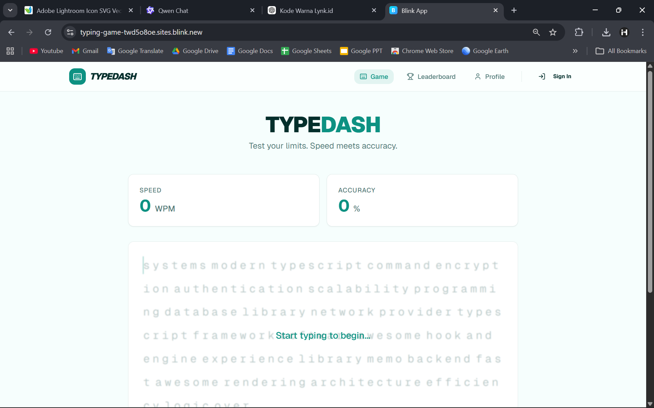Bookmark this page with star icon
Image resolution: width=654 pixels, height=408 pixels.
[552, 32]
